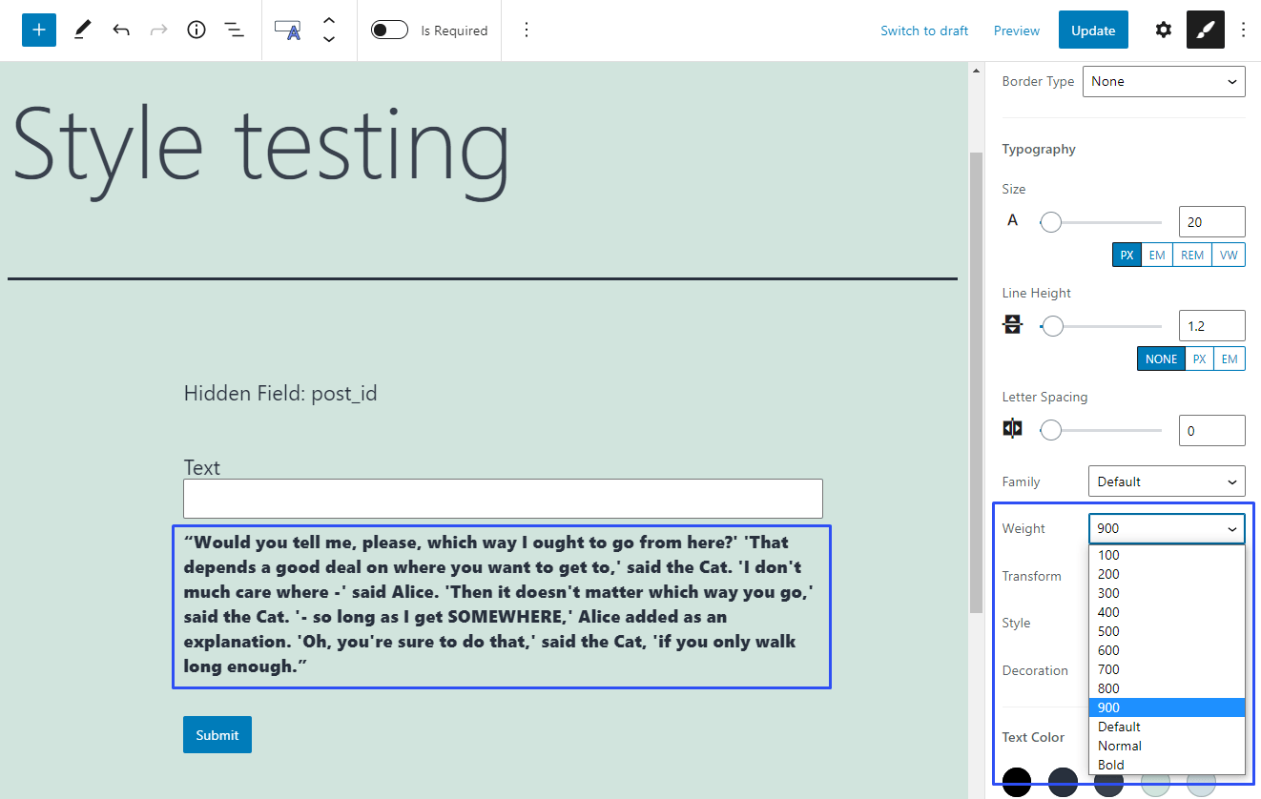
Task: Click the Update button
Action: point(1093,30)
